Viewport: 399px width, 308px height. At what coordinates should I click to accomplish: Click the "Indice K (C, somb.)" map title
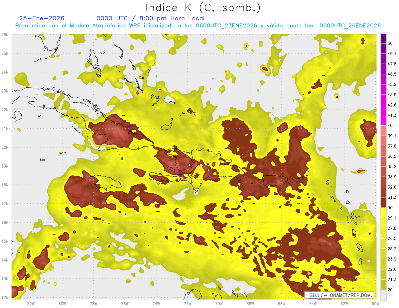tap(203, 8)
